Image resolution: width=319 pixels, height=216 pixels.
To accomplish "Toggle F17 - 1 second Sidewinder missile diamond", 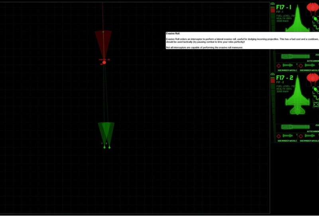I will pyautogui.click(x=301, y=65).
